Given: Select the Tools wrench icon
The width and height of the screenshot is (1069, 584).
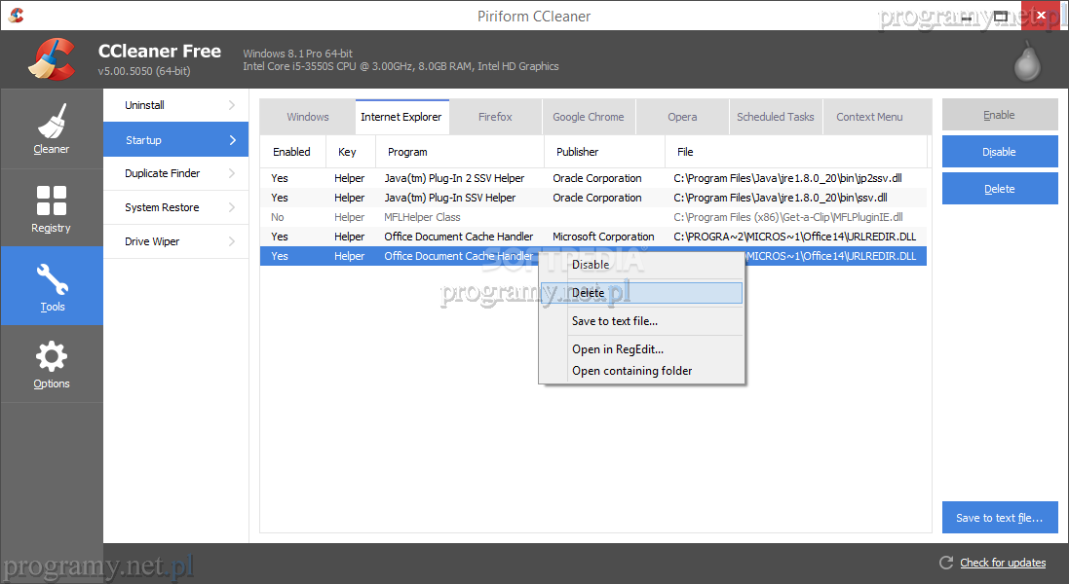Looking at the screenshot, I should click(51, 279).
